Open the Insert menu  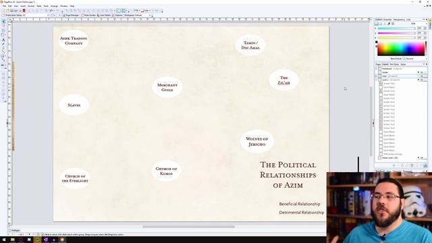point(23,6)
